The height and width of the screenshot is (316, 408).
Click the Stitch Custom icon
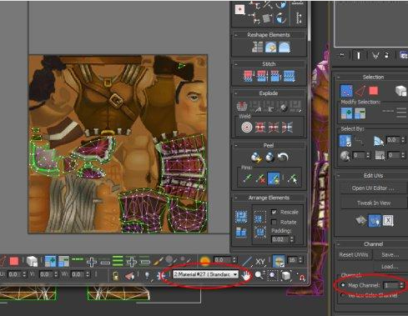click(x=289, y=76)
